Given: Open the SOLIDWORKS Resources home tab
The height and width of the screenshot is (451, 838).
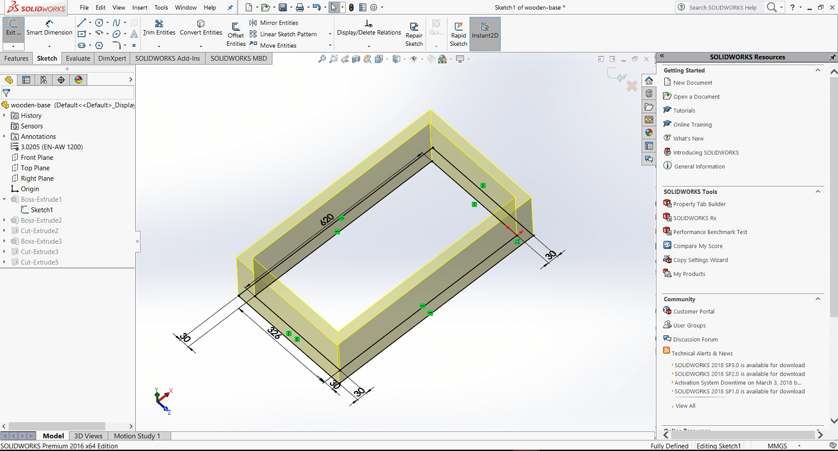Looking at the screenshot, I should (649, 80).
